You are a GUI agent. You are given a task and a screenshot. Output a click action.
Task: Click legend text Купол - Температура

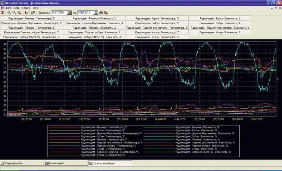coord(103,130)
